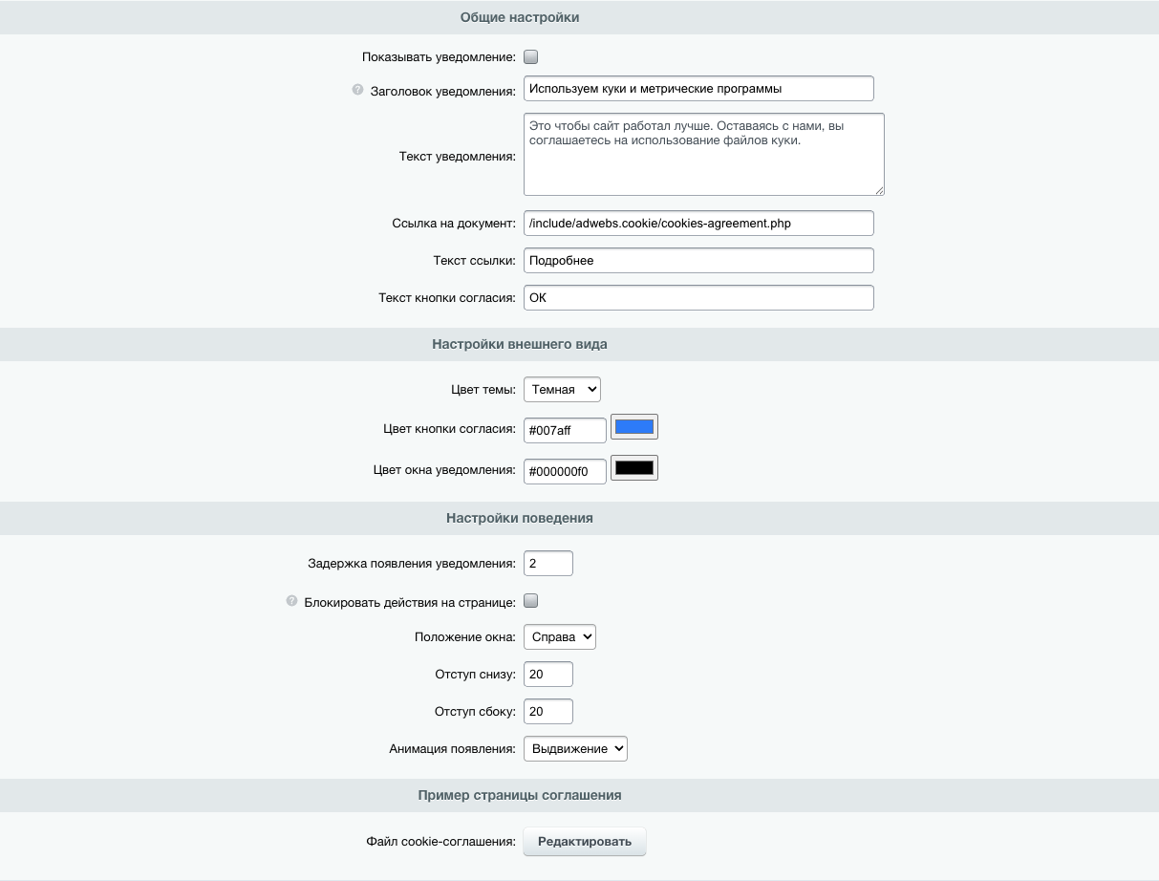This screenshot has height=881, width=1159.
Task: Click the Текст кнопки согласия field
Action: point(698,298)
